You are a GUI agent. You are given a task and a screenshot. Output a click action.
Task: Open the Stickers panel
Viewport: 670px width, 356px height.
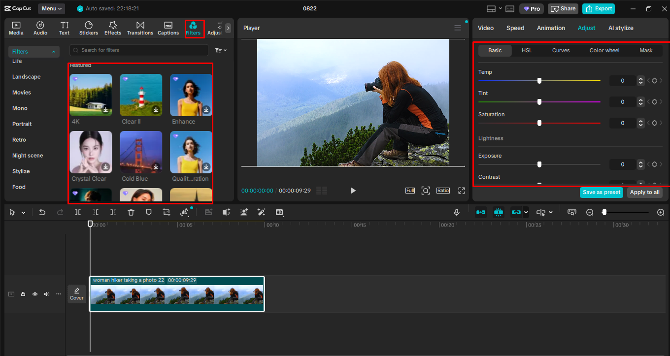coord(89,28)
